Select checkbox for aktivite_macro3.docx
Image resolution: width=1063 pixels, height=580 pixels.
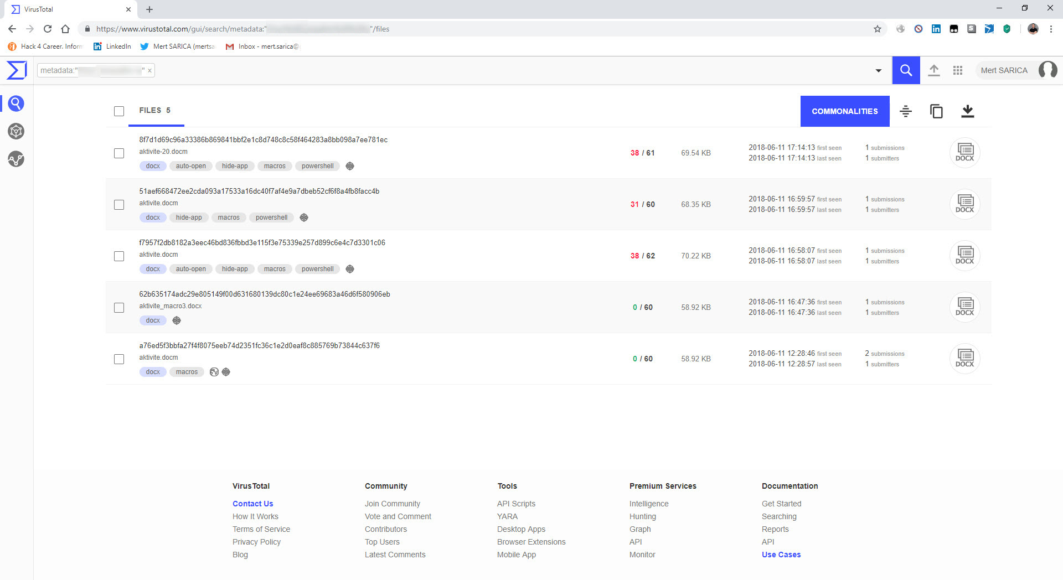pyautogui.click(x=119, y=308)
